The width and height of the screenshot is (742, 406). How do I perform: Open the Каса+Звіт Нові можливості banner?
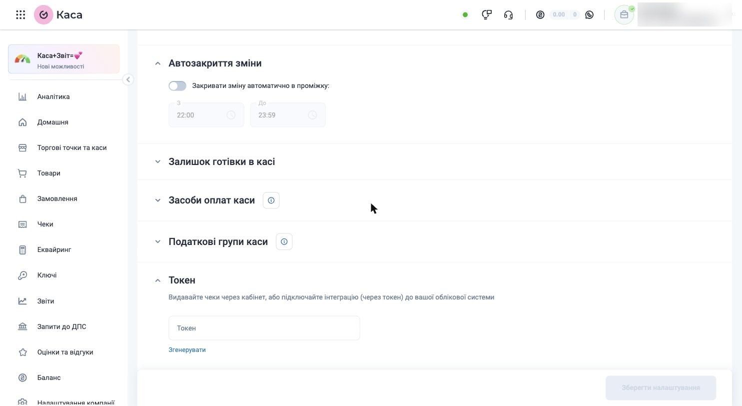tap(64, 59)
